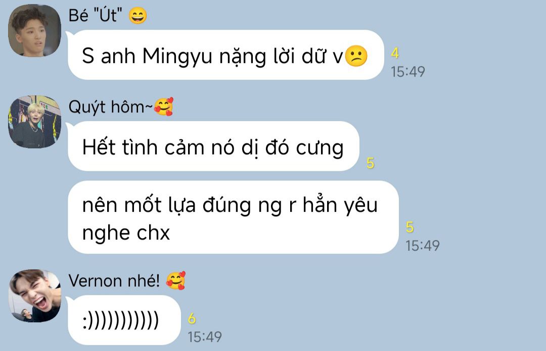Select the ":)))))))))))" message bubble

(x=124, y=320)
